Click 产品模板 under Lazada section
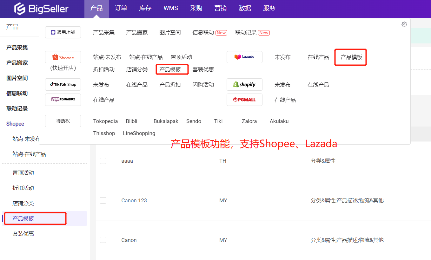 click(x=351, y=57)
